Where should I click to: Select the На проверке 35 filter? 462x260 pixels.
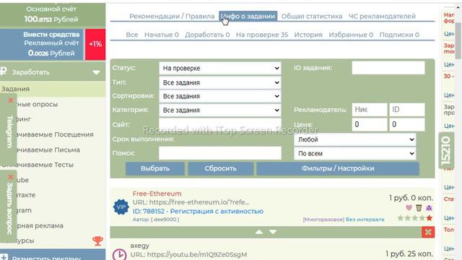pos(262,35)
